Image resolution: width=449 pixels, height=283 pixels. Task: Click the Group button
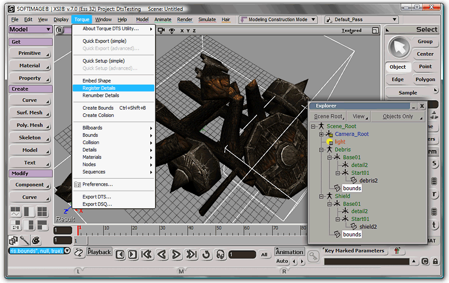425,42
